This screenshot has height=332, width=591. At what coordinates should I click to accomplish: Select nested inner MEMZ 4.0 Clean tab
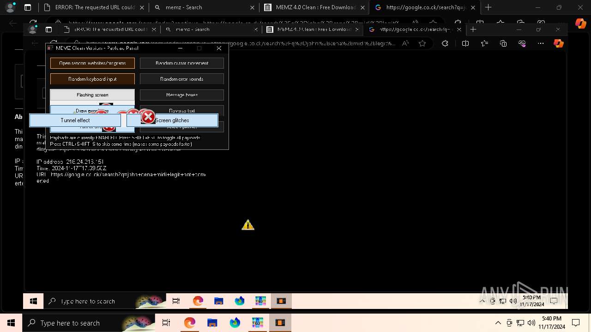pyautogui.click(x=314, y=29)
